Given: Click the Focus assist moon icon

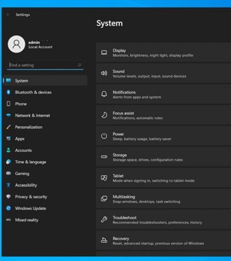Looking at the screenshot, I should [104, 115].
